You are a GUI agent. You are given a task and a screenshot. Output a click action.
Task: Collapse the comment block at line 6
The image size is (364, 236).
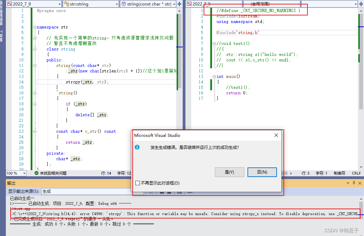click(35, 38)
